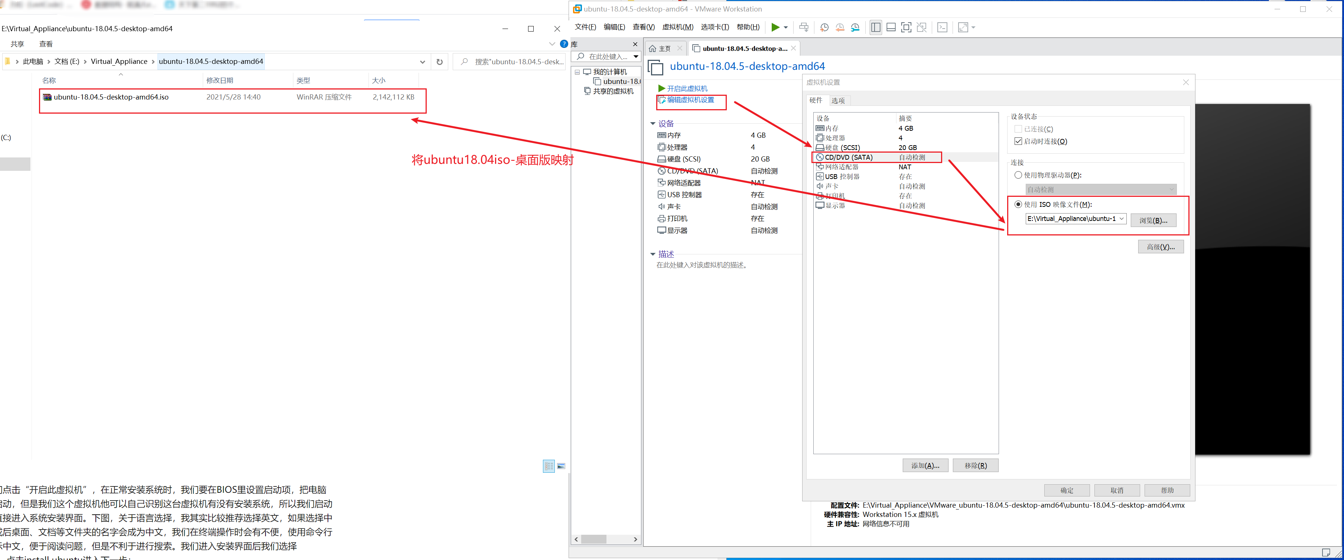This screenshot has width=1344, height=560.
Task: Open the 文件(F) menu in VMware
Action: tap(585, 27)
